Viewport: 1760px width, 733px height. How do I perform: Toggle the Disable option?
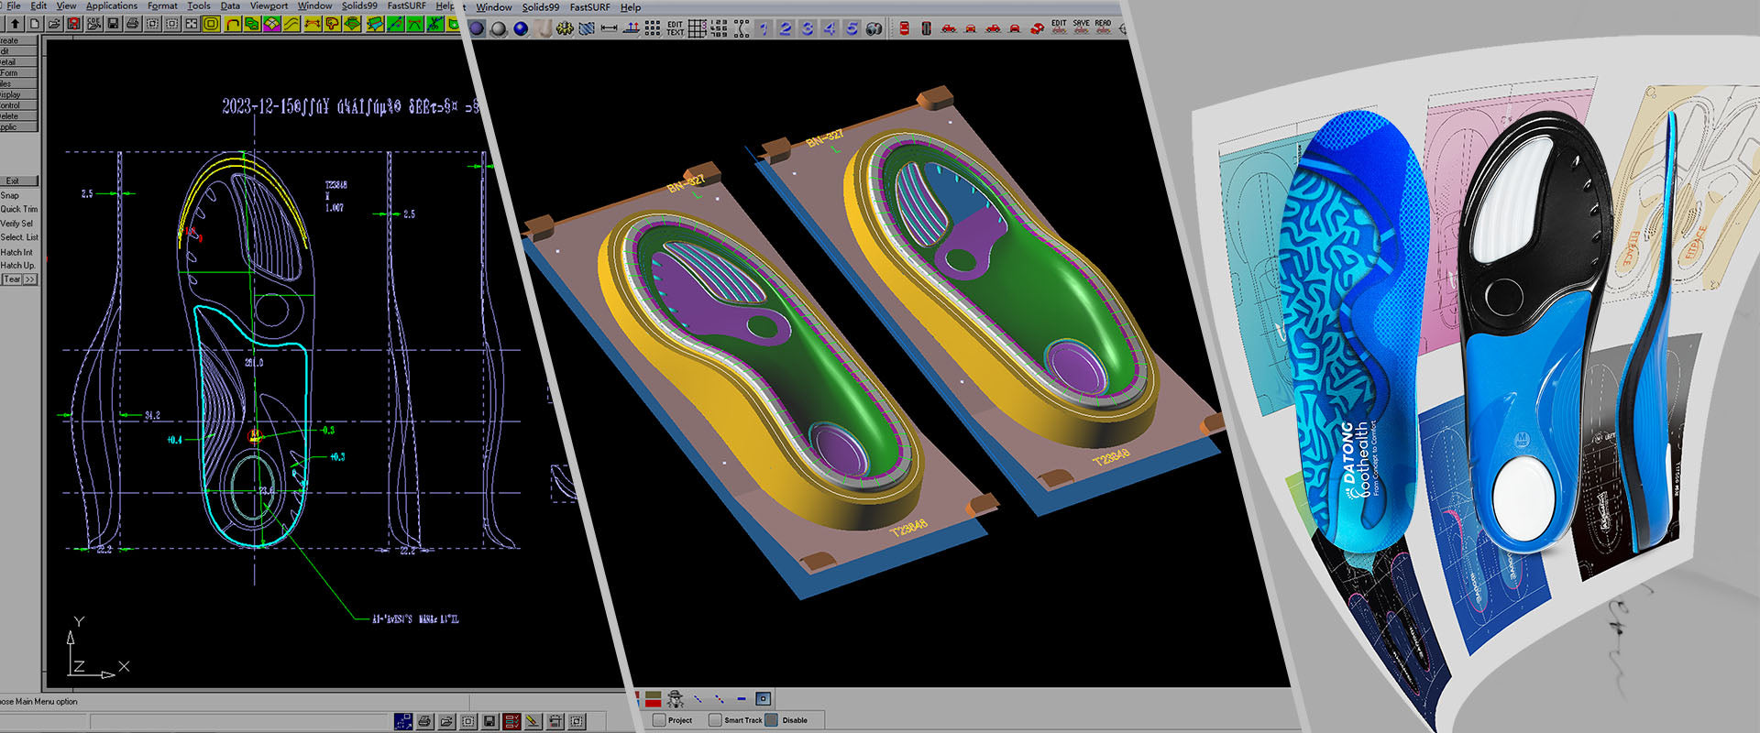coord(772,720)
